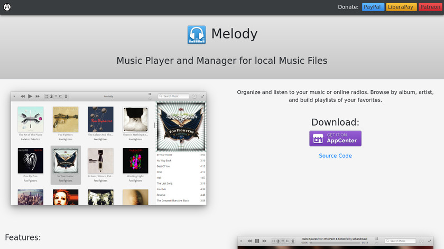Click the large Foo Fighters cover in the sidebar

pyautogui.click(x=181, y=126)
